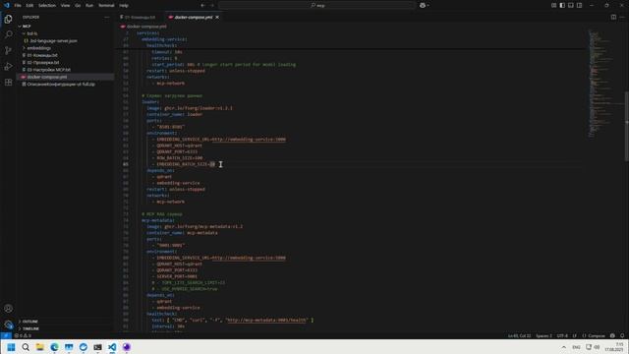
Task: Show errors and warnings count in status bar
Action: pyautogui.click(x=23, y=335)
